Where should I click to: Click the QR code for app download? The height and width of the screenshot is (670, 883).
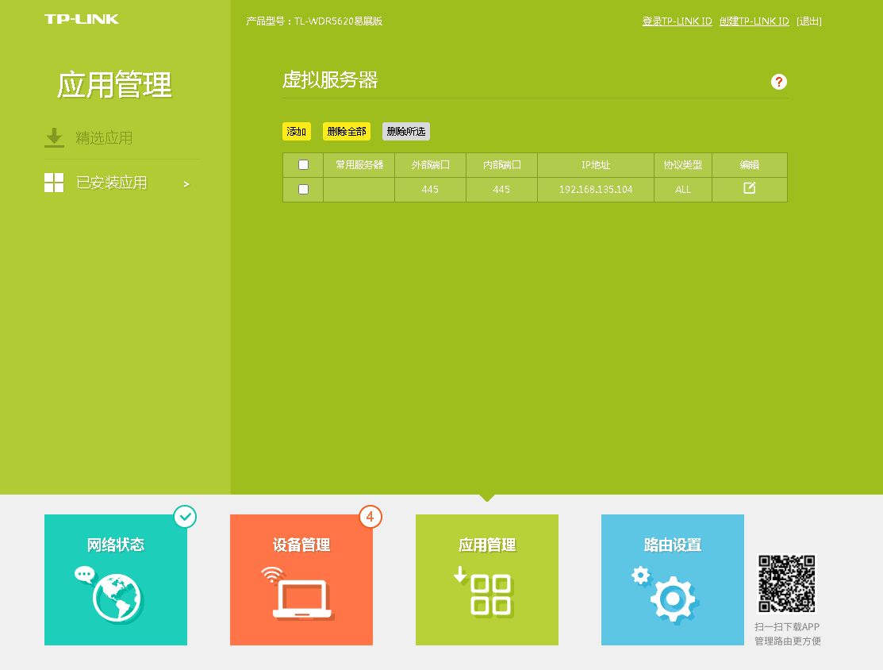[x=787, y=583]
